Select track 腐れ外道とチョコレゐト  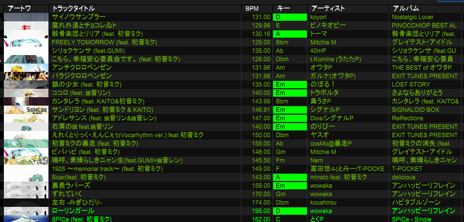click(84, 25)
